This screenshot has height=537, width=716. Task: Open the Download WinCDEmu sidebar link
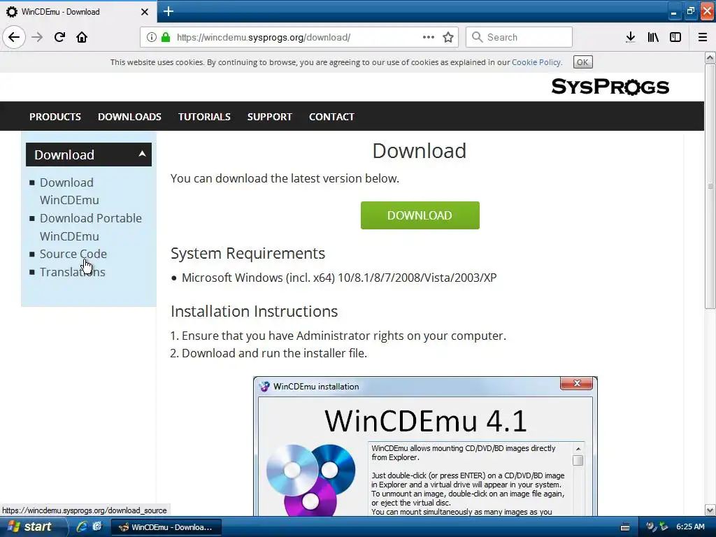pos(69,192)
